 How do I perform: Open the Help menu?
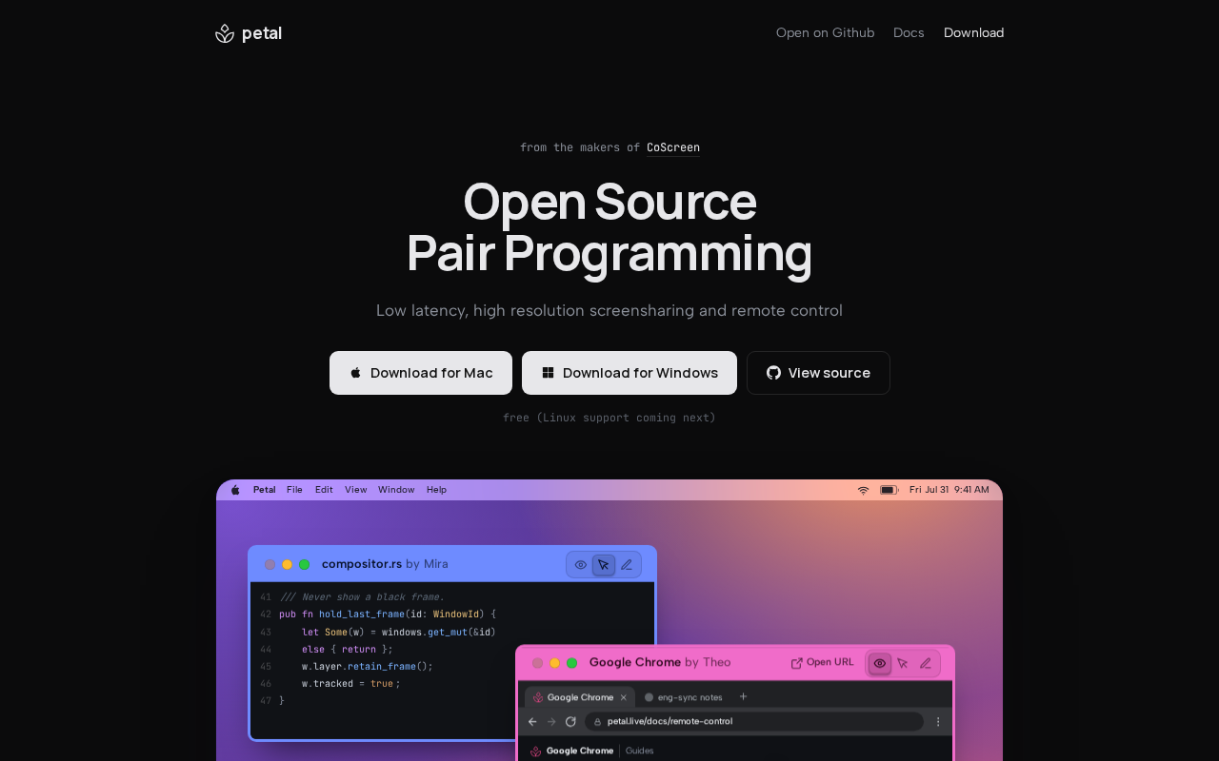pyautogui.click(x=436, y=490)
